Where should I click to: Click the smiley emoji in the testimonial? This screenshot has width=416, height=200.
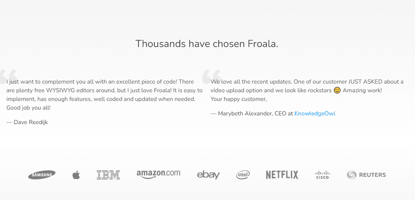337,90
